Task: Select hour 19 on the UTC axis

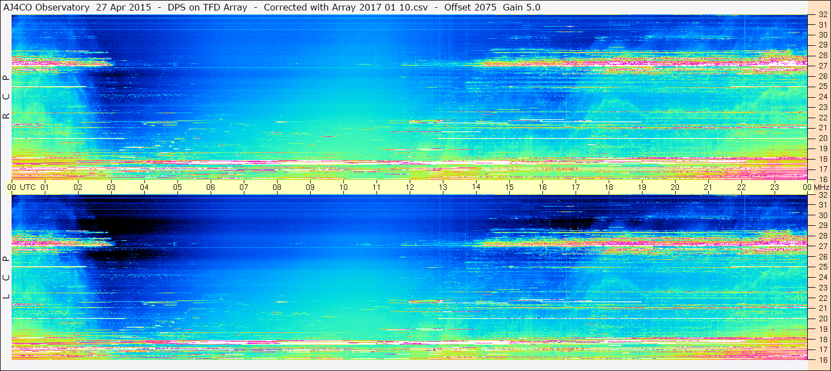Action: [642, 187]
